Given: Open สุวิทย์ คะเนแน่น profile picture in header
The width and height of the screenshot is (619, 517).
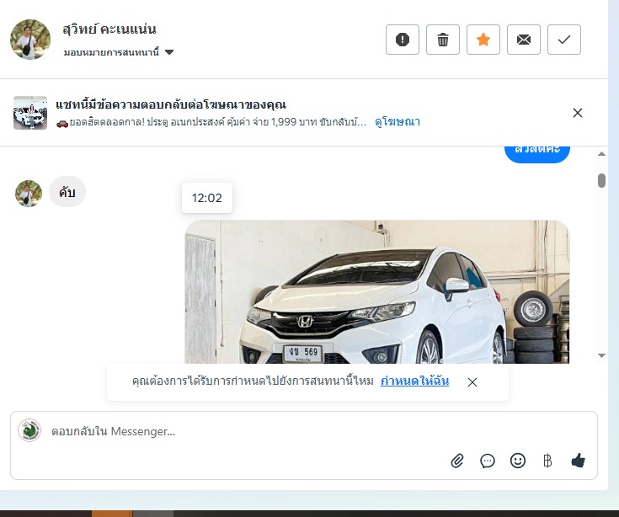Looking at the screenshot, I should click(x=30, y=40).
